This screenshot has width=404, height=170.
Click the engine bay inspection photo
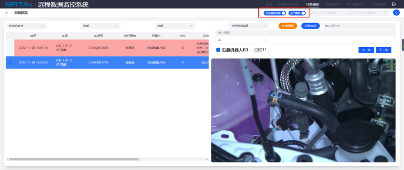click(303, 110)
